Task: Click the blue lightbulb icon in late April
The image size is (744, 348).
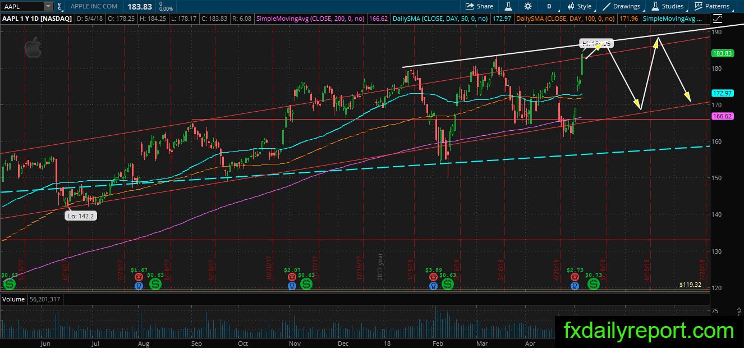Action: [x=574, y=286]
